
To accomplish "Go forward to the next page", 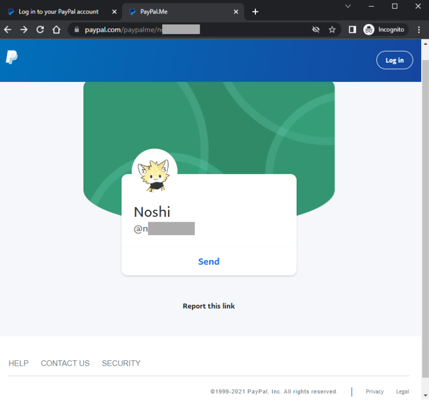I will [24, 30].
